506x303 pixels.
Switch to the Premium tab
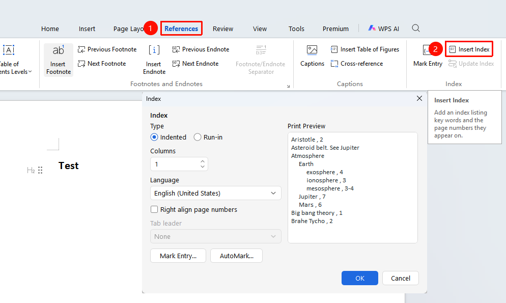click(x=335, y=29)
